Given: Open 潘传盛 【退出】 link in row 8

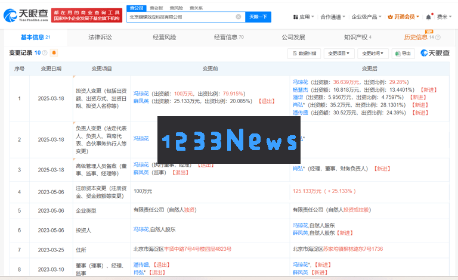Looking at the screenshot, I should pyautogui.click(x=141, y=265).
